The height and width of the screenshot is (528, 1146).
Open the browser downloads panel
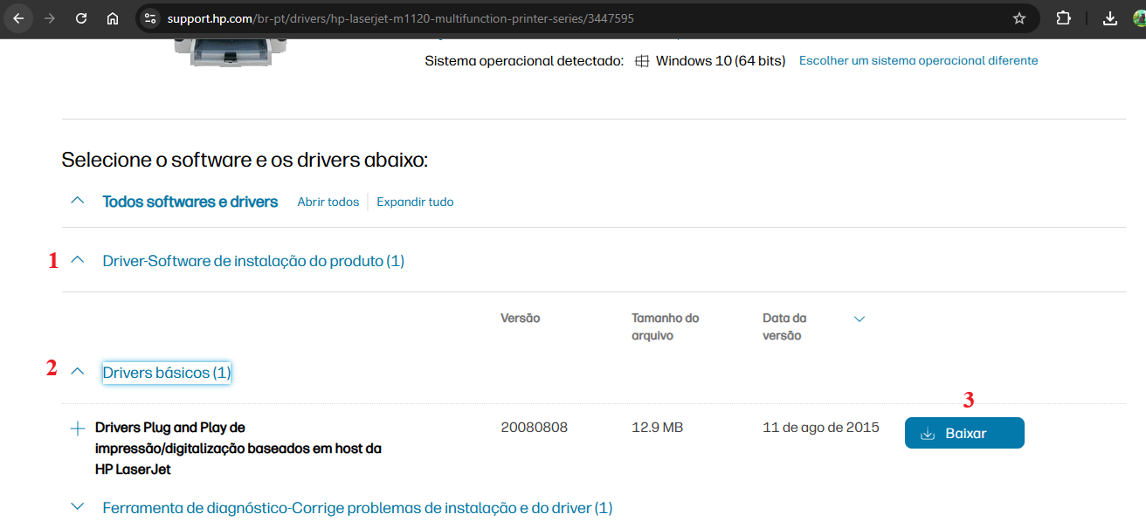(1110, 18)
